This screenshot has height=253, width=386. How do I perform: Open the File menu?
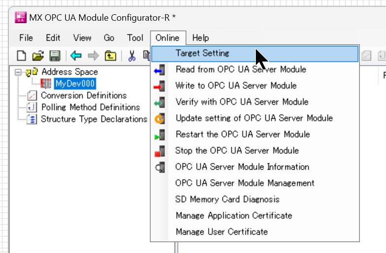(26, 38)
